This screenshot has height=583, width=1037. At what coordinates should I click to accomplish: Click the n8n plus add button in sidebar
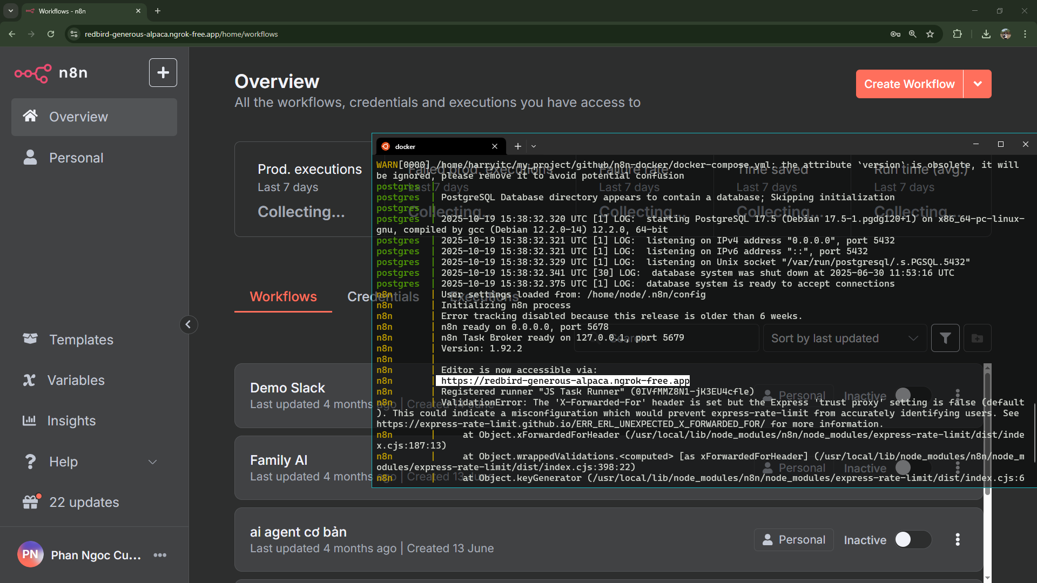[163, 73]
